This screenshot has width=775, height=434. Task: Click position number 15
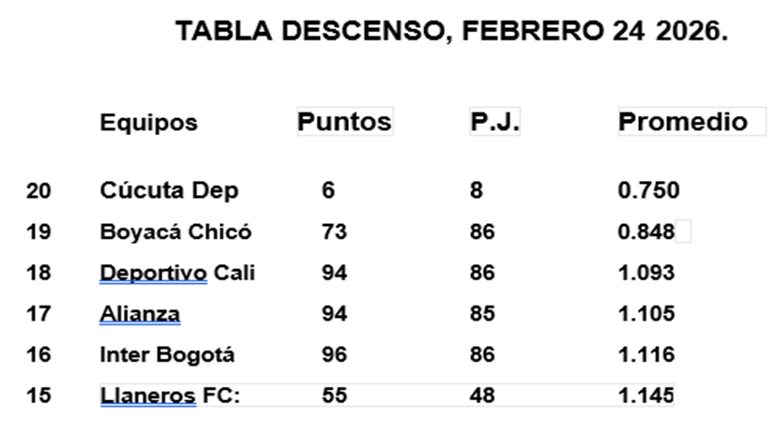point(38,396)
